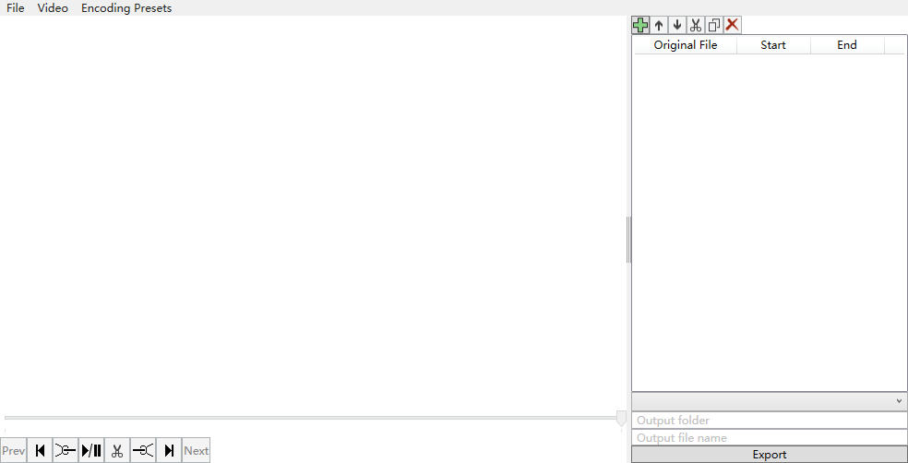Open the File menu

(16, 8)
